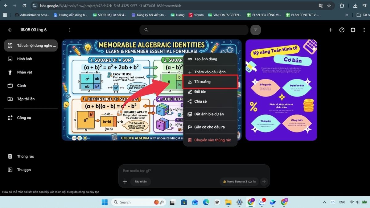
Task: Click the Google Translate icon in address bar
Action: click(x=321, y=6)
